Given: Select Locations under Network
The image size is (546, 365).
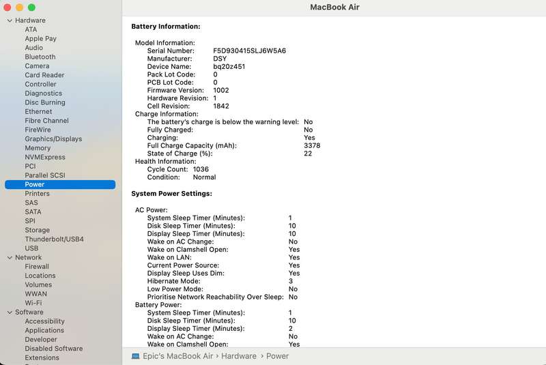Looking at the screenshot, I should point(40,276).
